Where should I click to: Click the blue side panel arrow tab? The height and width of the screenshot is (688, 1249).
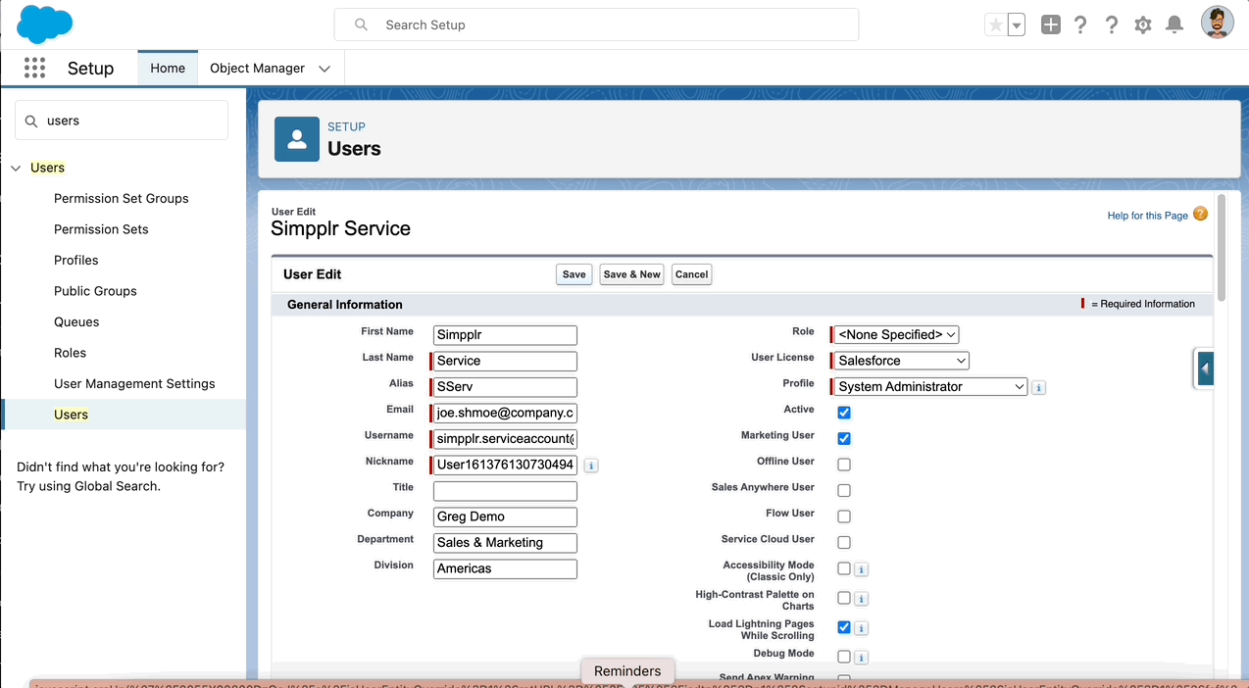coord(1204,369)
